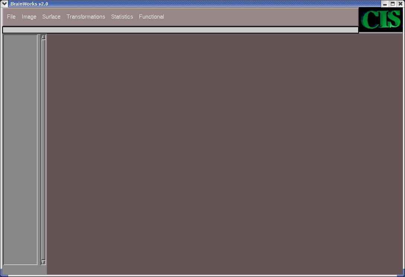Open the File menu

pyautogui.click(x=11, y=16)
